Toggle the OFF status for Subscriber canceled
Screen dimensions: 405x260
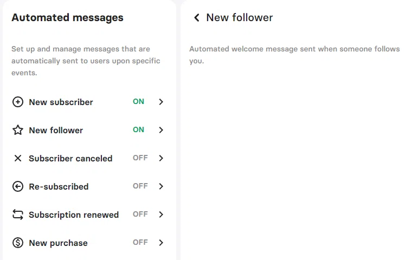[140, 158]
